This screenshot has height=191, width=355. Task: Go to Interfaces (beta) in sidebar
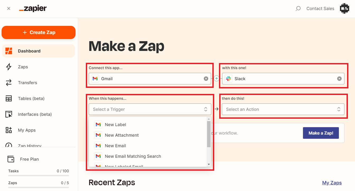35,114
